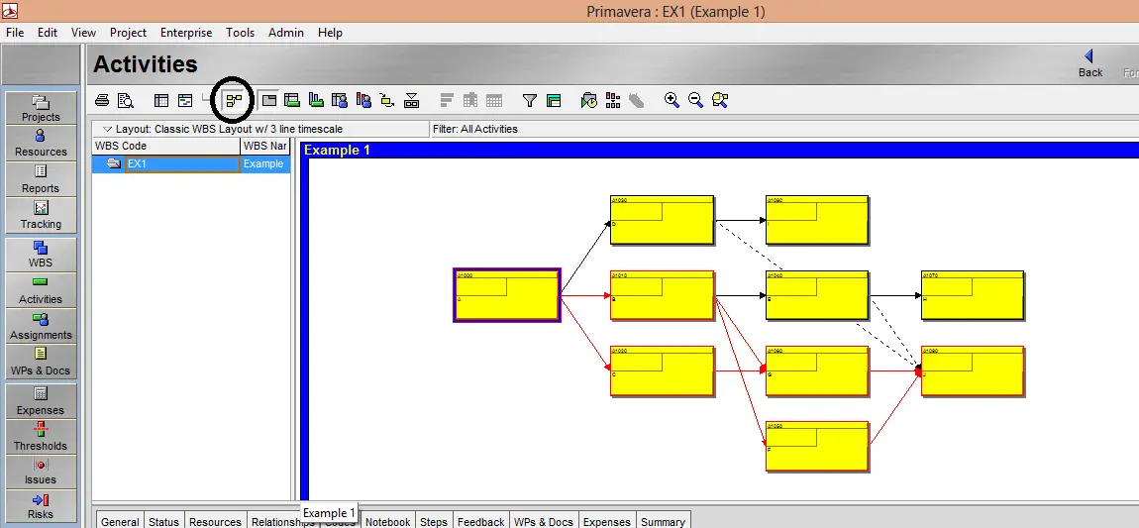Open the Edit menu
Image resolution: width=1139 pixels, height=528 pixels.
48,33
